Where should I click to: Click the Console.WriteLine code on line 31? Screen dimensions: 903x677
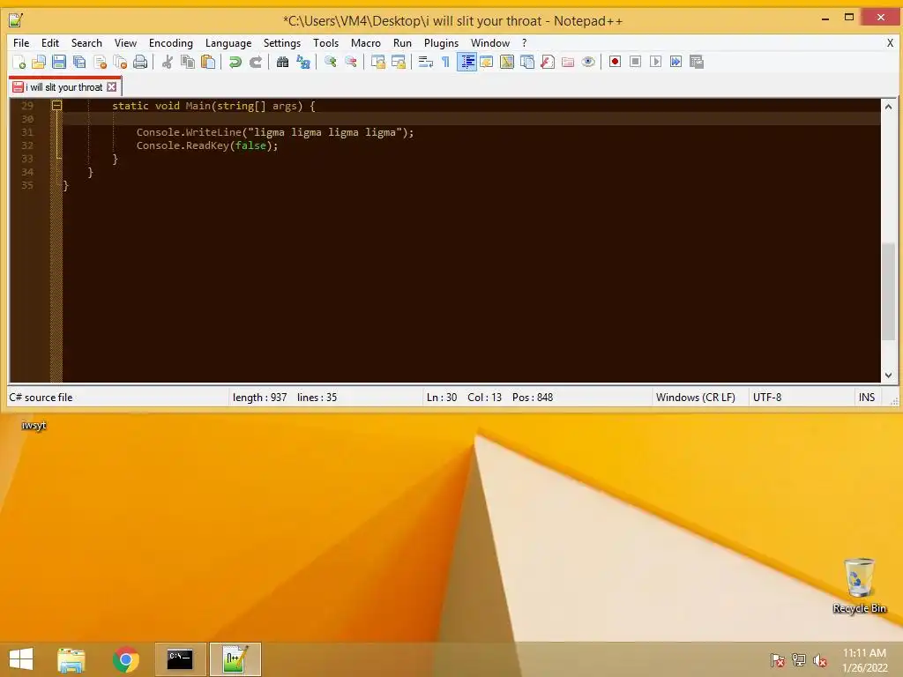click(275, 132)
